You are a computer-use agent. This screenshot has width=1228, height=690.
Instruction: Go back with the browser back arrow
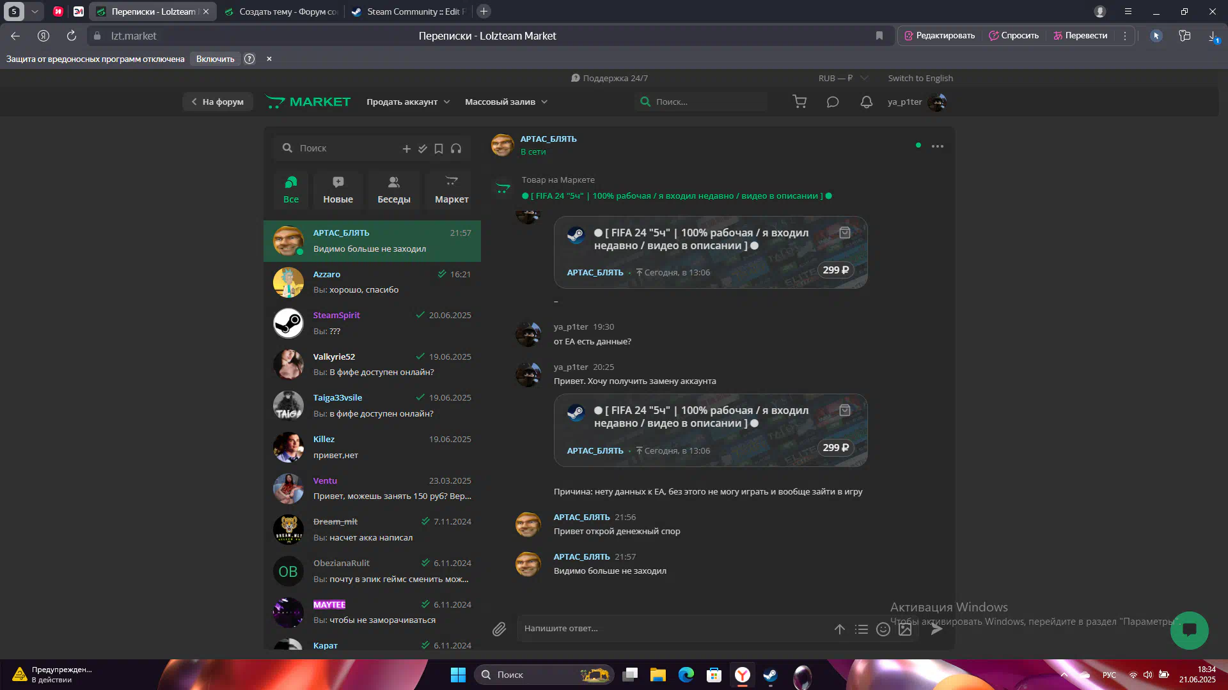click(15, 36)
